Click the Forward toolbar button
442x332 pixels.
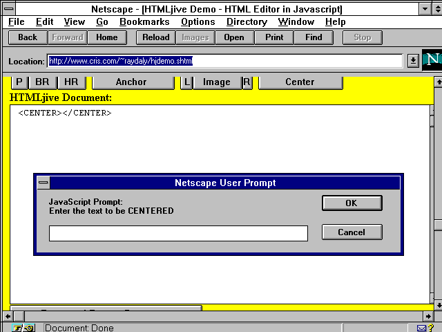pos(68,37)
